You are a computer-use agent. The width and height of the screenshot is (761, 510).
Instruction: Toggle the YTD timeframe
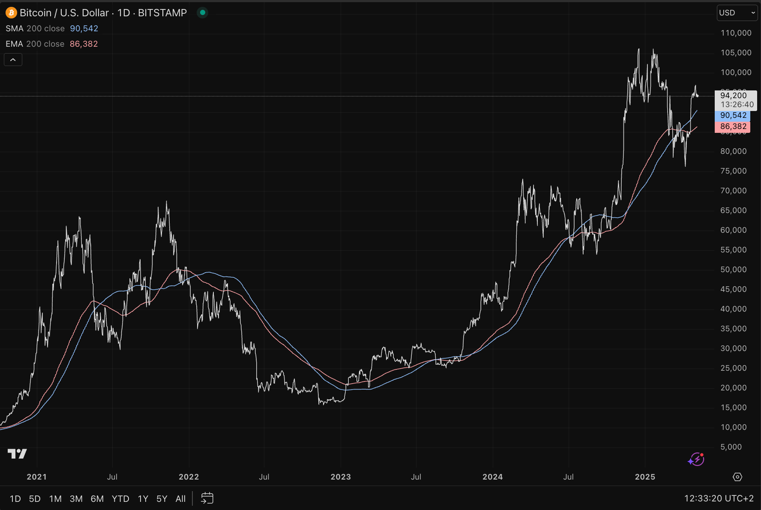point(120,498)
